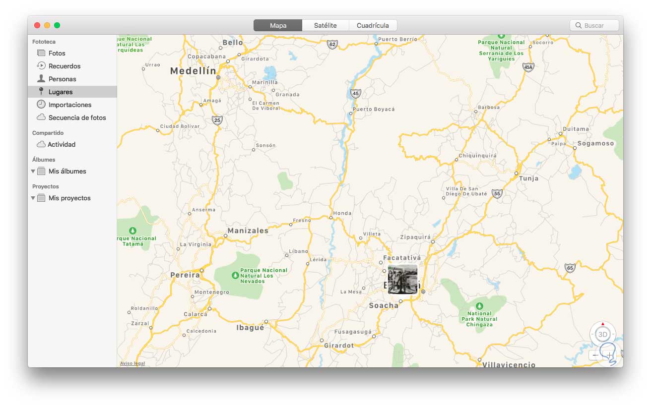Click the Puerto Boyacá town label
This screenshot has height=407, width=651.
pos(374,109)
